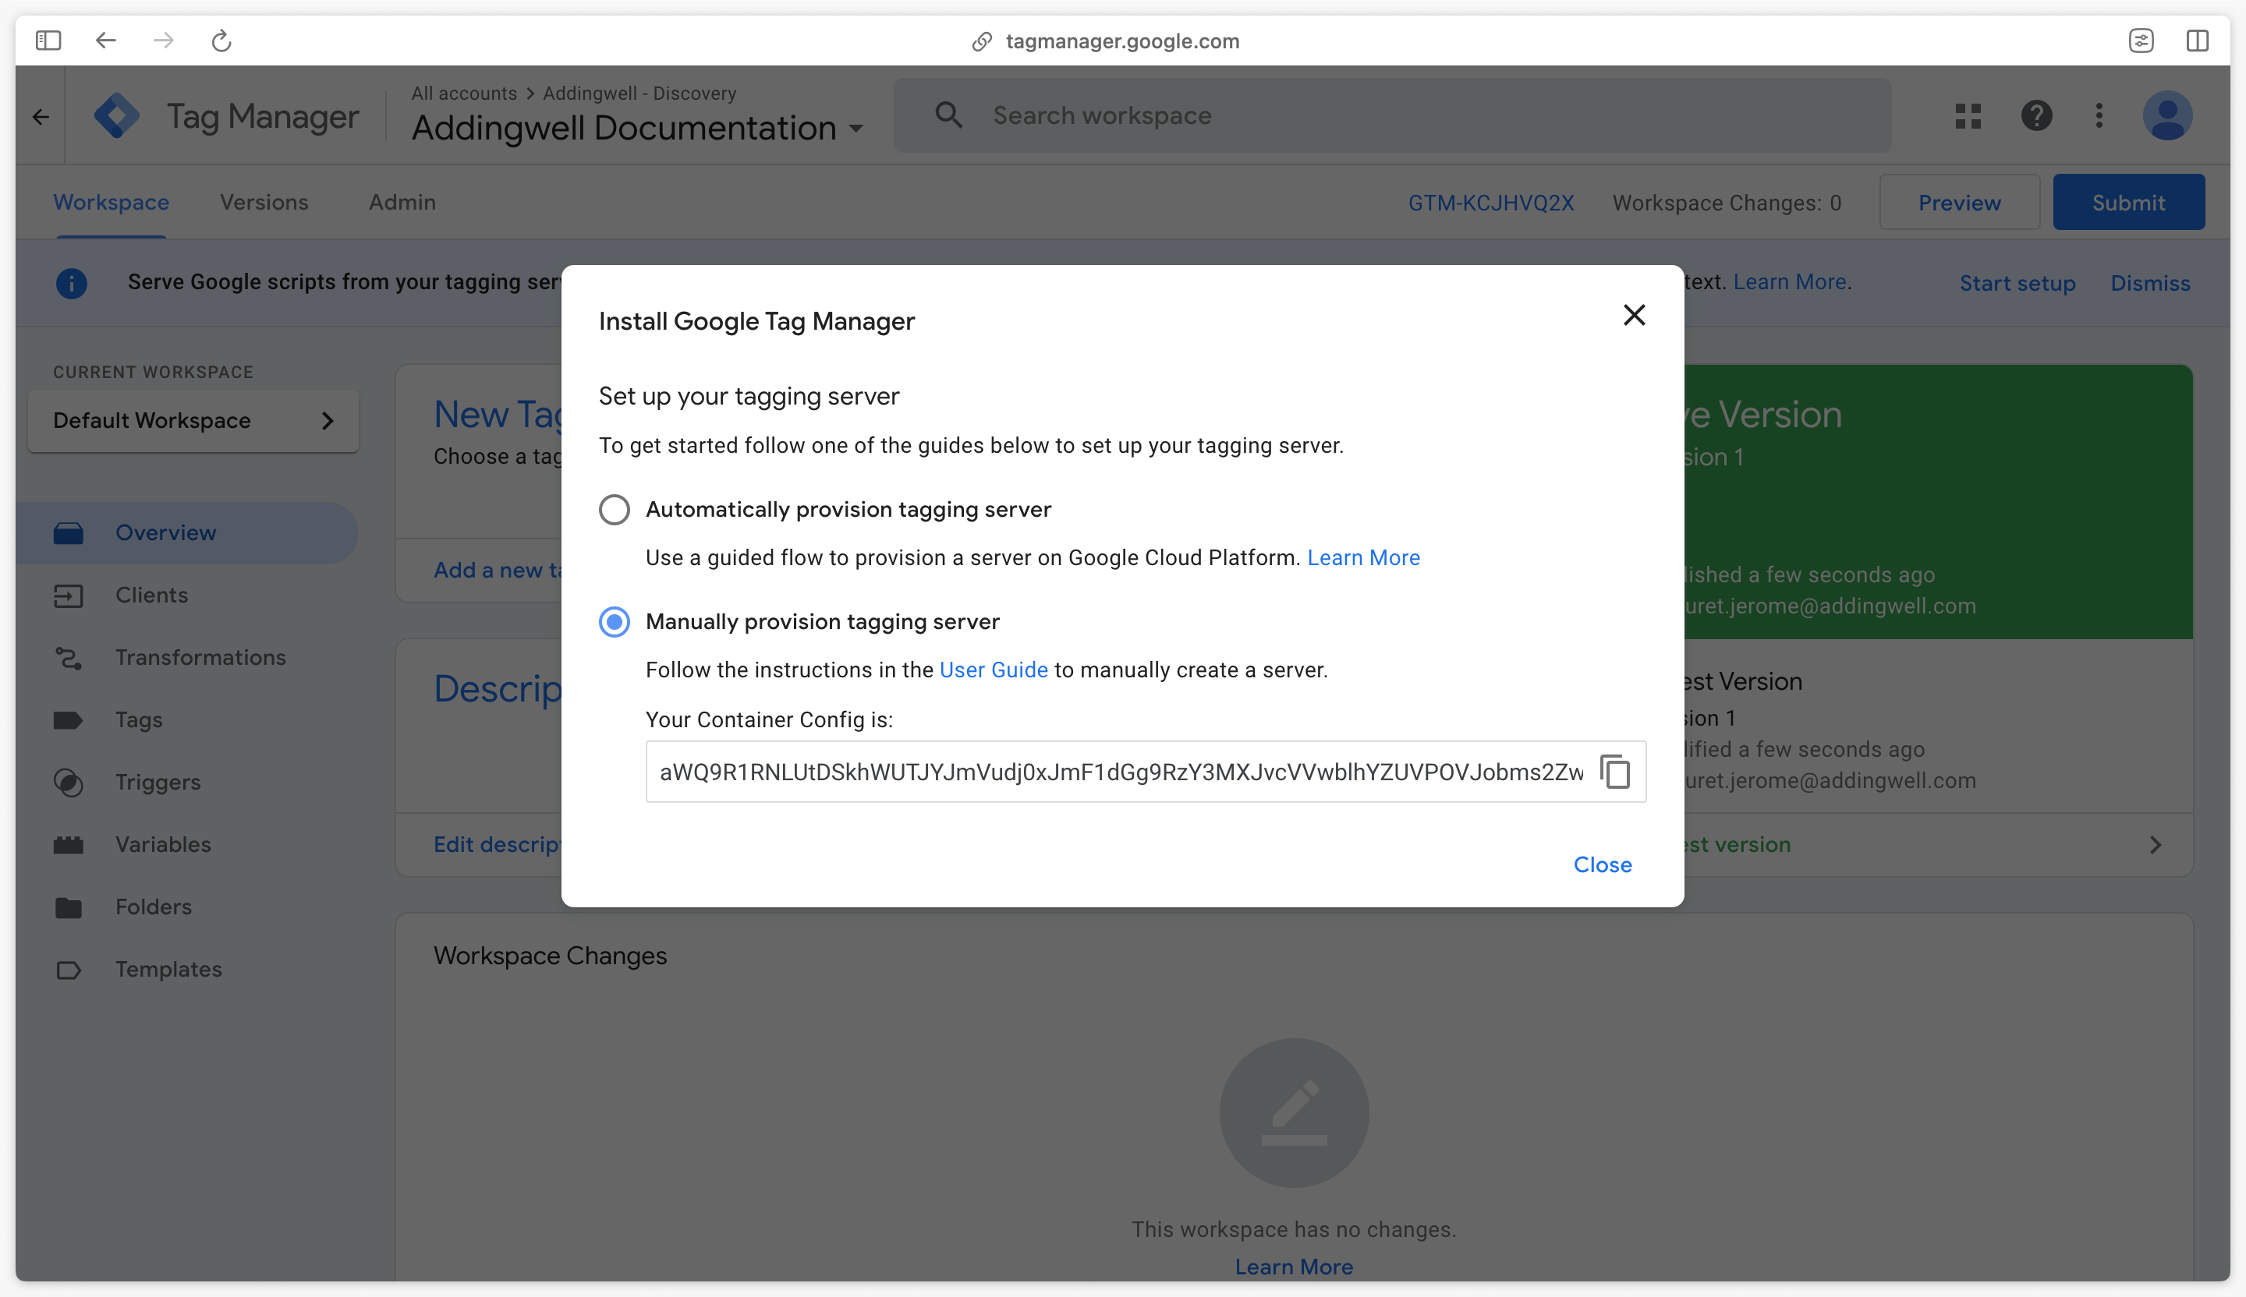
Task: Switch to the Versions tab
Action: 264,202
